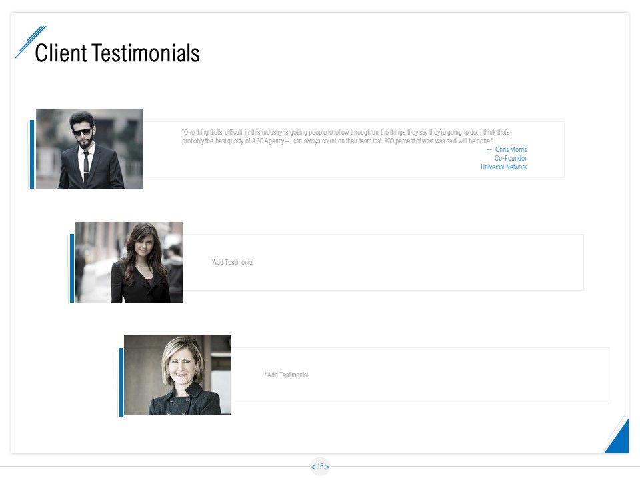The image size is (640, 480).
Task: Select the Chris Morris testimonial quote text
Action: click(346, 136)
